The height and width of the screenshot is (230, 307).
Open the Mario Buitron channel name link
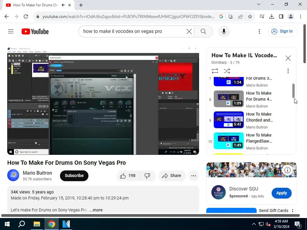(x=37, y=173)
